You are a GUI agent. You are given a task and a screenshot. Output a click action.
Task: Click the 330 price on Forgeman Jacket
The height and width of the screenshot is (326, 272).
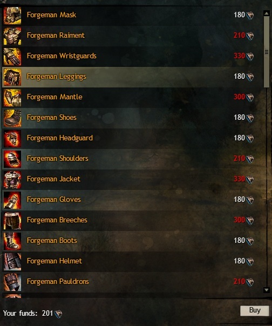239,179
